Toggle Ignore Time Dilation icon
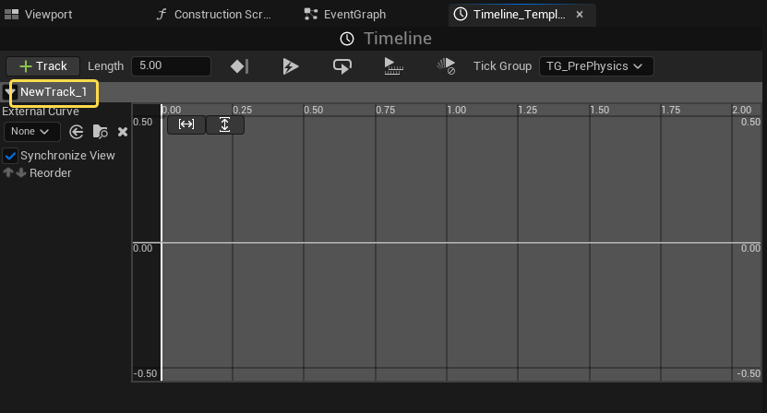Viewport: 767px width, 413px height. pos(446,66)
